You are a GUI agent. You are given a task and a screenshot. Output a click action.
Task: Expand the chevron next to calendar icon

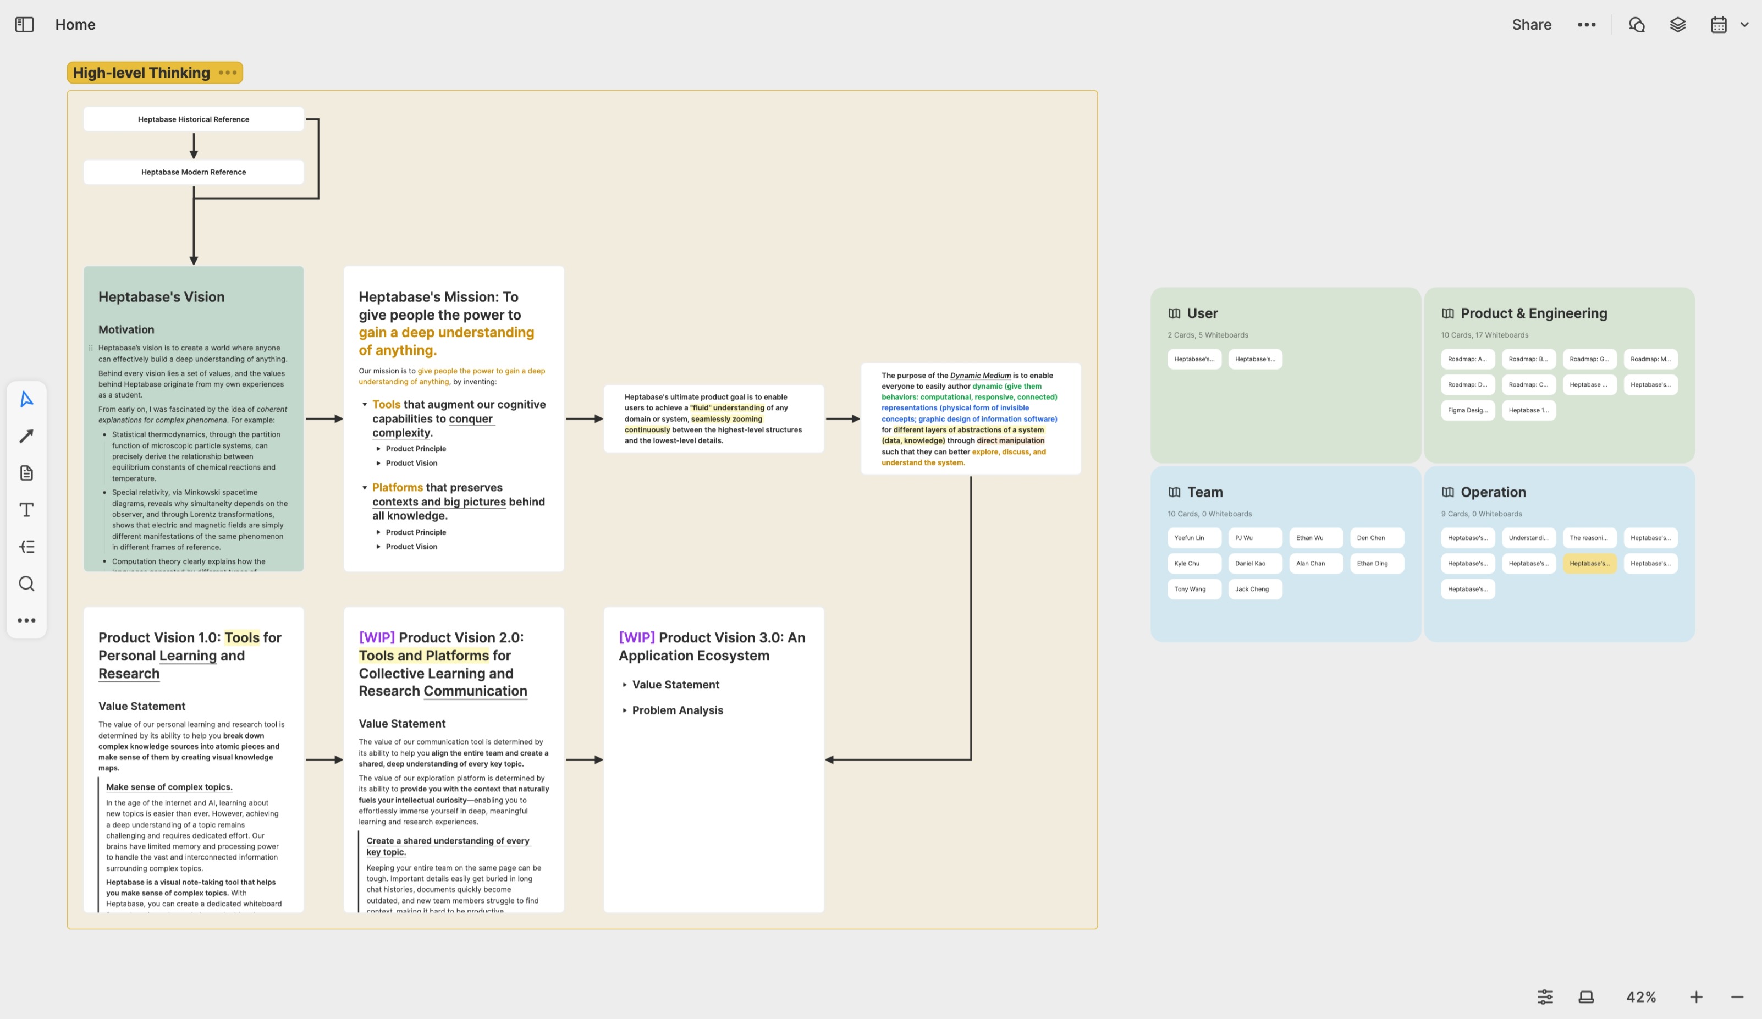click(1744, 25)
